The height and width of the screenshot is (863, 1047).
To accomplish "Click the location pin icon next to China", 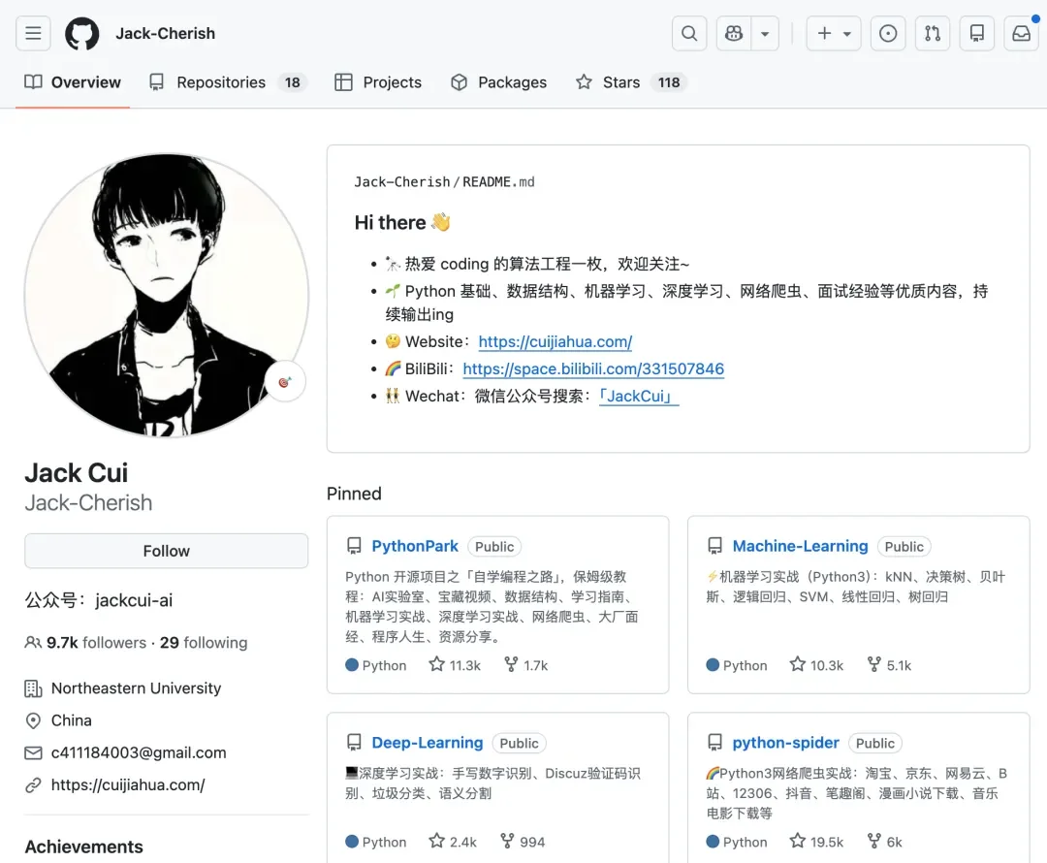I will [32, 720].
